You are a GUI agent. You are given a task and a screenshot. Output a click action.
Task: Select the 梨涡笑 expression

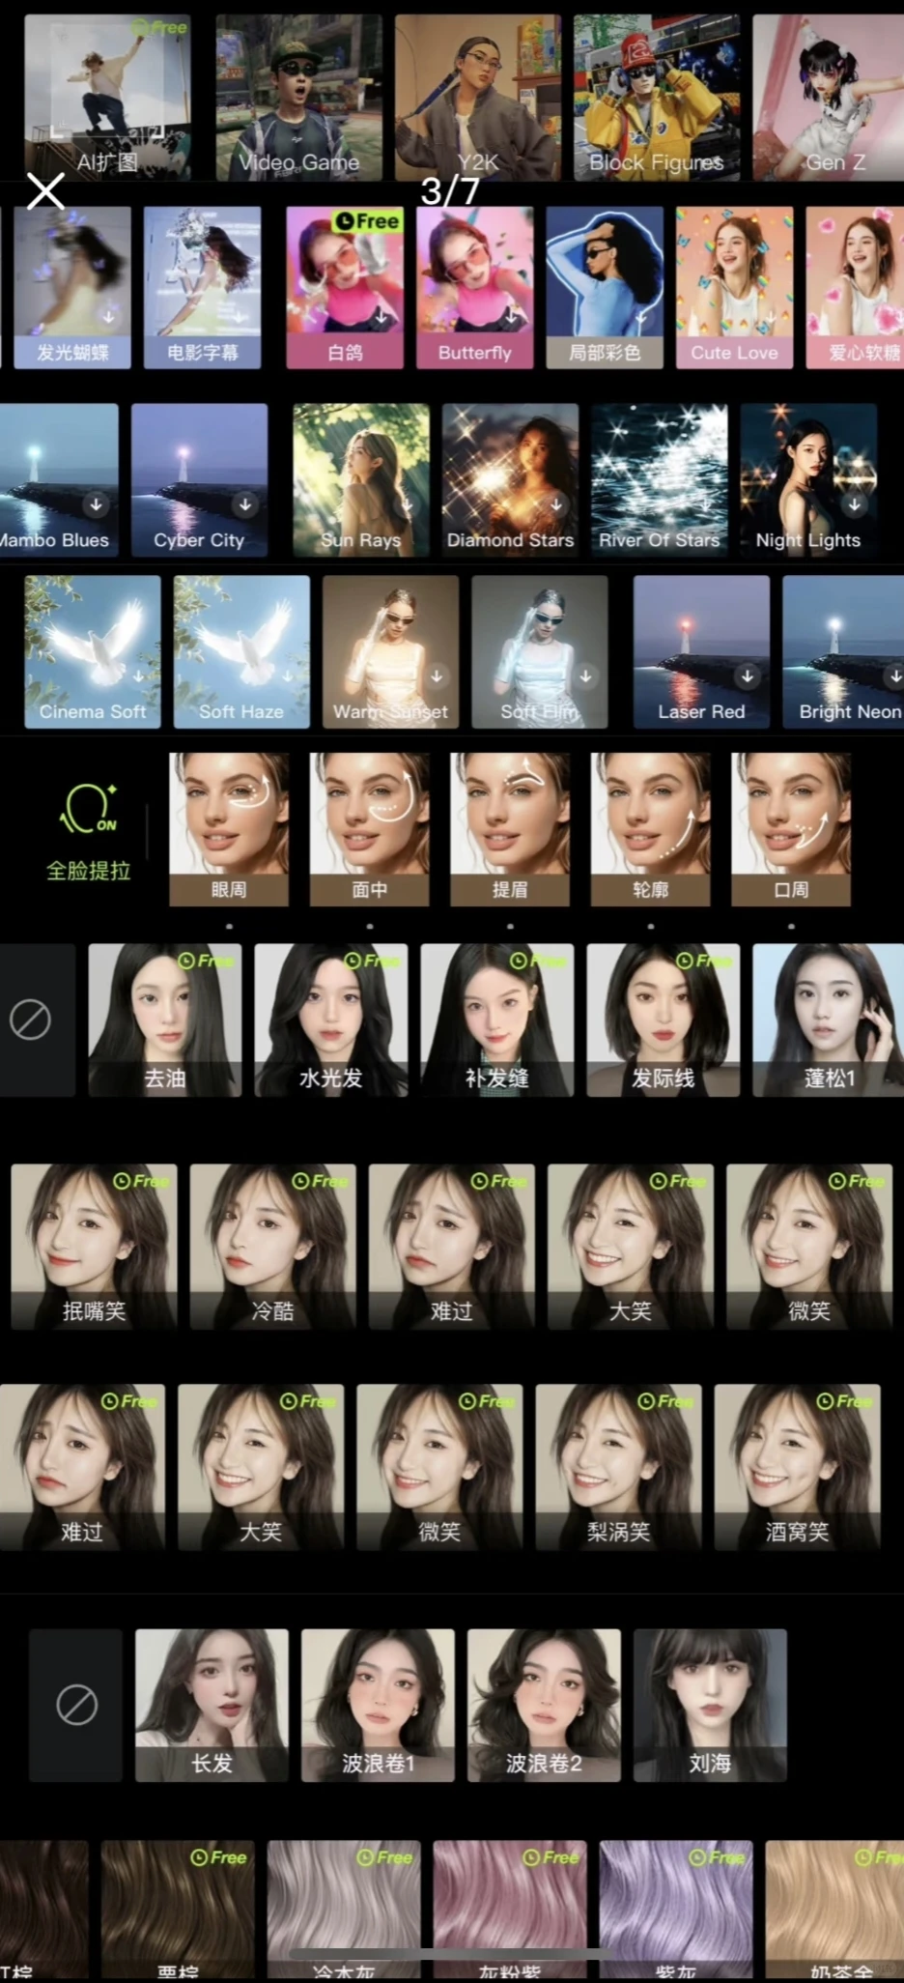[619, 1467]
